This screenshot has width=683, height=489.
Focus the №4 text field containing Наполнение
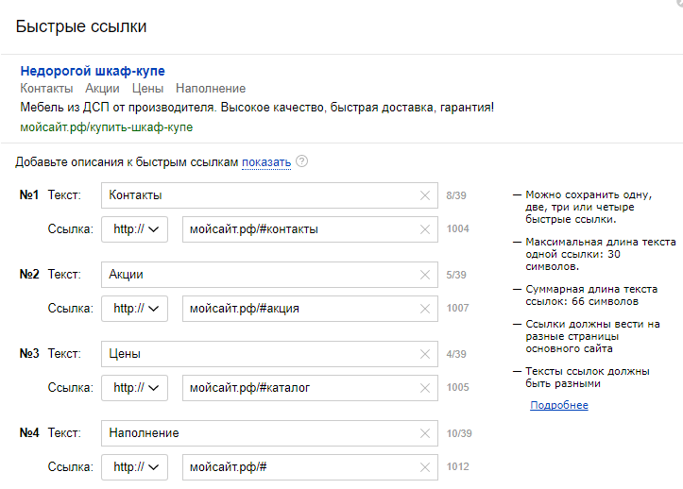point(269,432)
